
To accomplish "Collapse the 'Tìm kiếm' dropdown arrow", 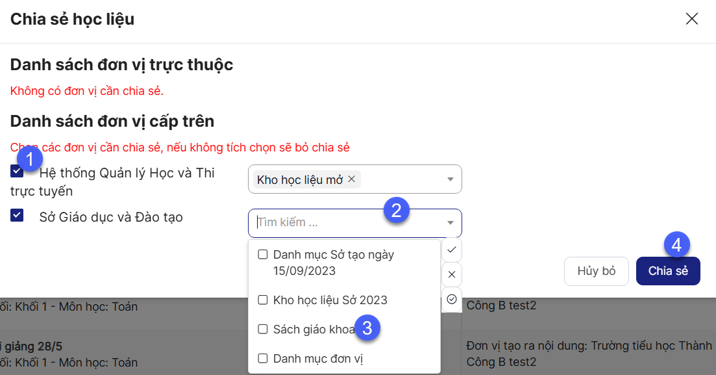I will [451, 223].
